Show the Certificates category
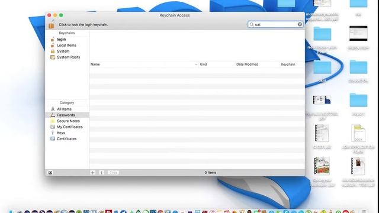Image resolution: width=379 pixels, height=213 pixels. tap(67, 139)
